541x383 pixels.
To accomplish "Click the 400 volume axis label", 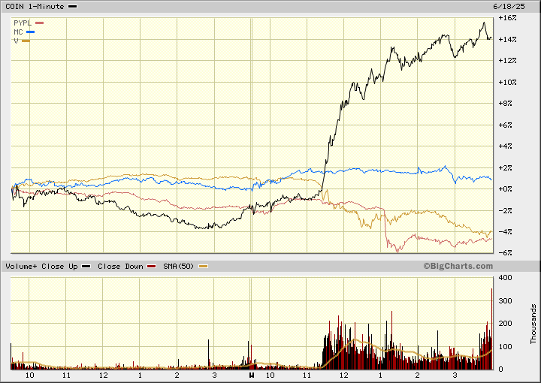I will click(506, 278).
